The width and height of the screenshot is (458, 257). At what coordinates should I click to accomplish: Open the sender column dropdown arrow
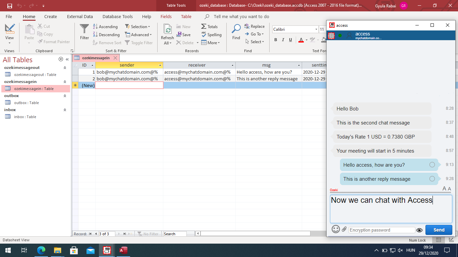pos(160,65)
